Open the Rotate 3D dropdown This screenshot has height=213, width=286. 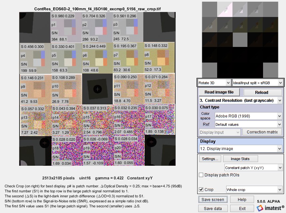(x=214, y=83)
